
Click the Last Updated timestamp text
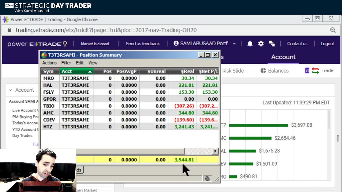[296, 103]
